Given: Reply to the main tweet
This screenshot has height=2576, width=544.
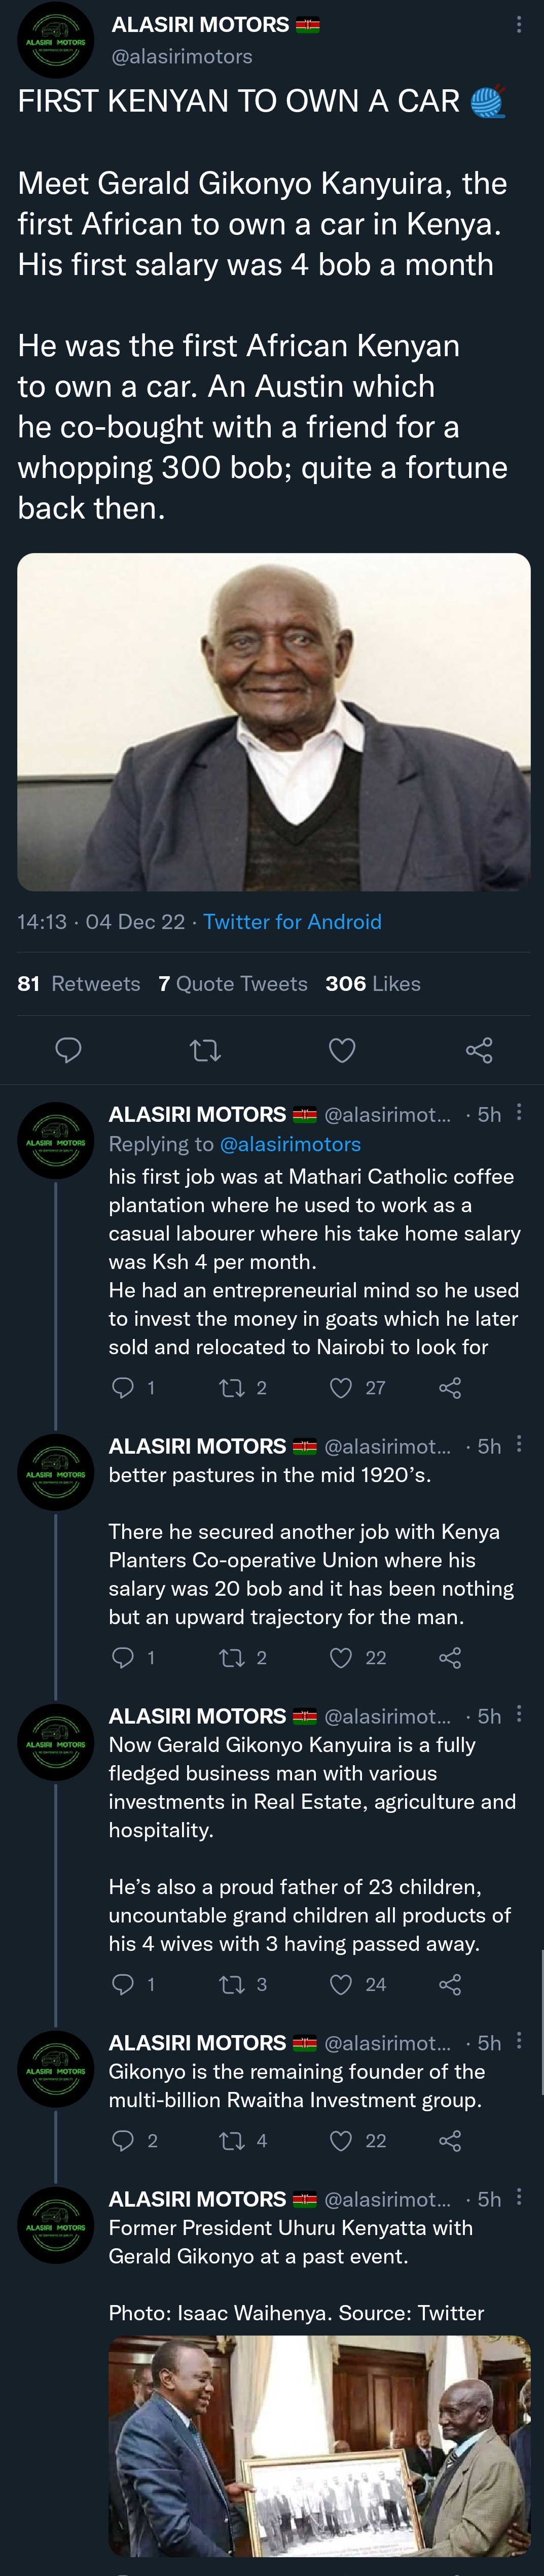Looking at the screenshot, I should point(68,1049).
